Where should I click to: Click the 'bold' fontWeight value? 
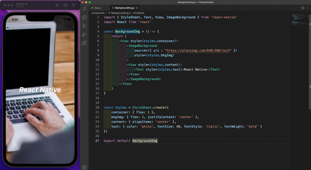(252, 127)
